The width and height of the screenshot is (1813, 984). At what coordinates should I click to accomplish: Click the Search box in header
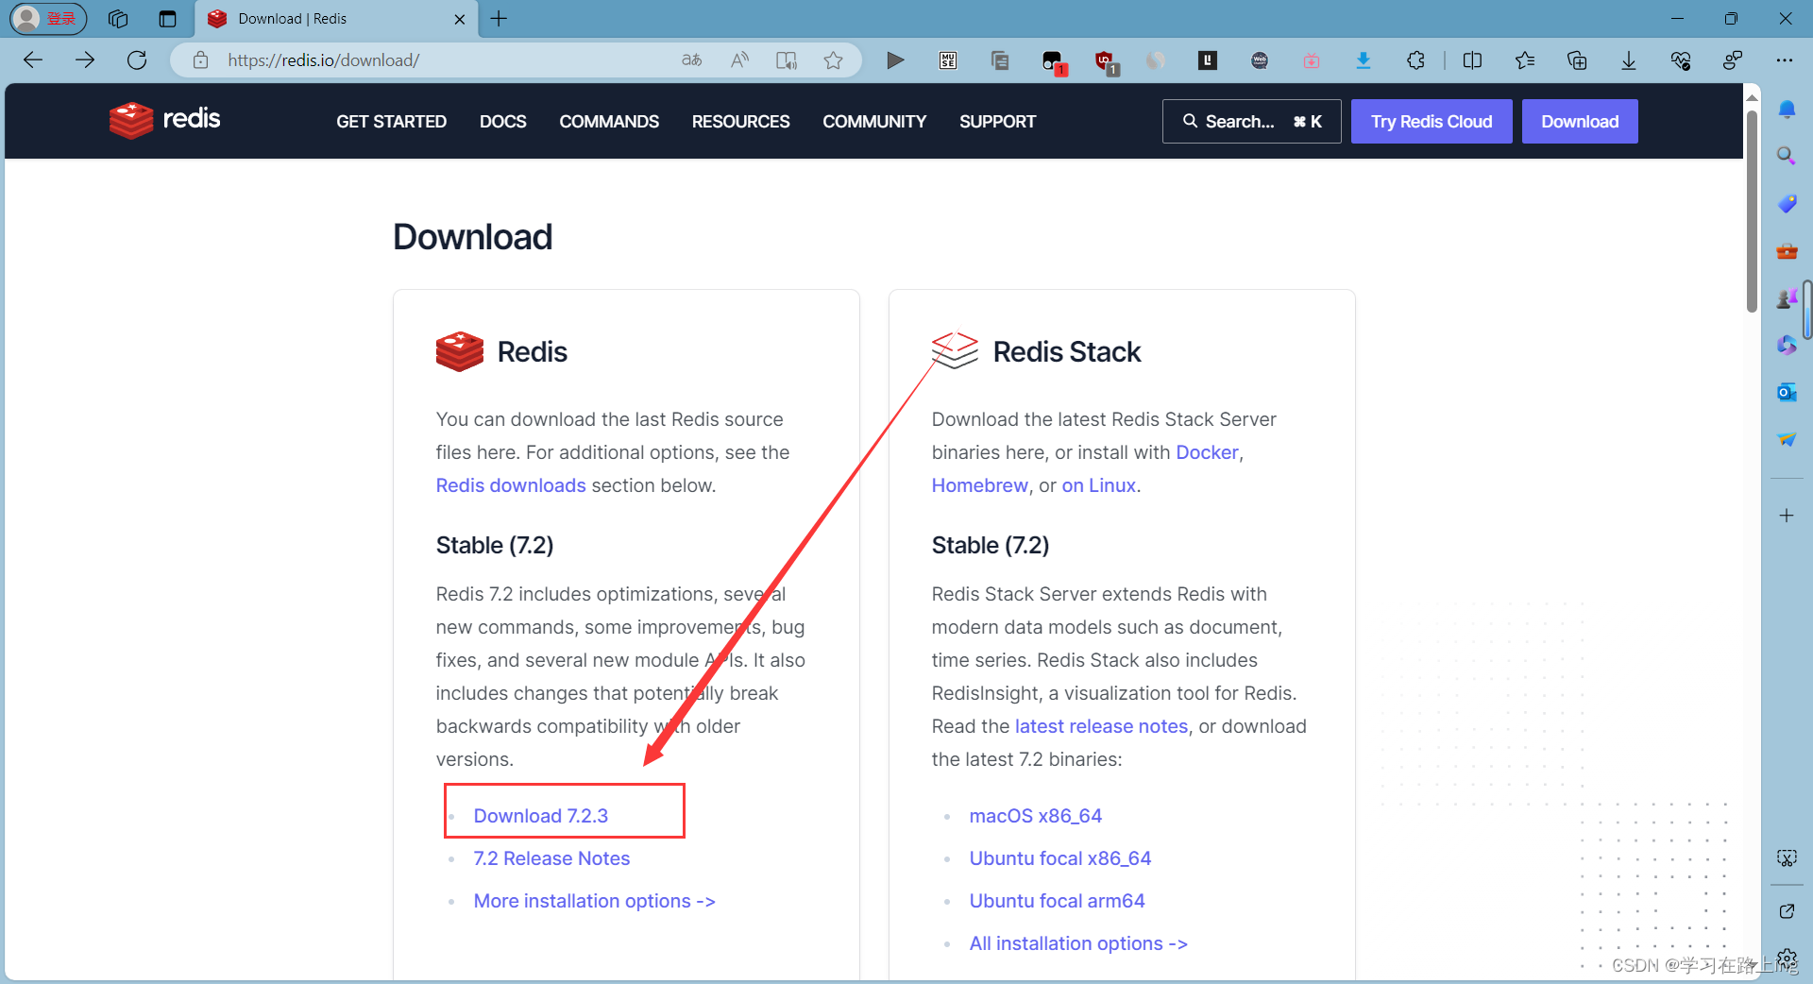pos(1251,122)
